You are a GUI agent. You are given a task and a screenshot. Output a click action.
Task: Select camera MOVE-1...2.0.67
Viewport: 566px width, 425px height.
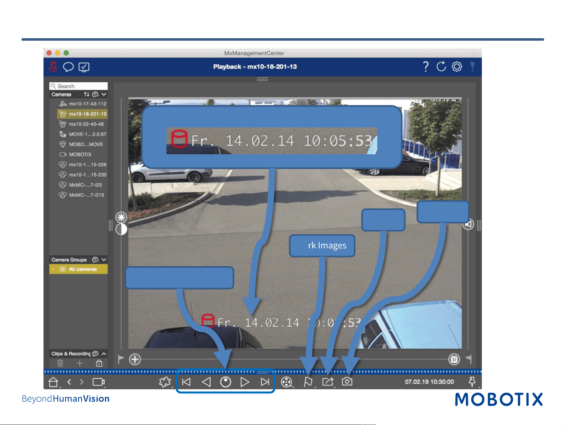pos(82,134)
